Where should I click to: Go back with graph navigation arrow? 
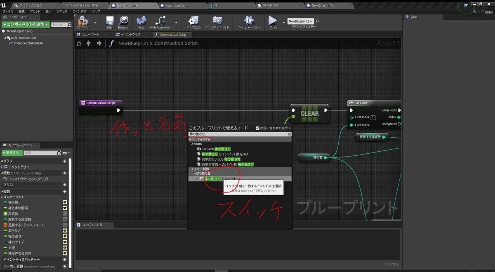(88, 43)
